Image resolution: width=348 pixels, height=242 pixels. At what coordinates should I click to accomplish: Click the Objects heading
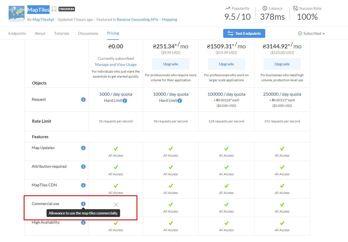pos(39,83)
